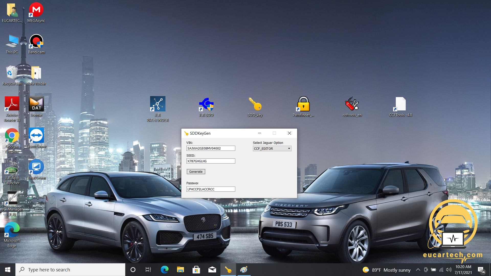Open Task View from the taskbar

pos(148,270)
